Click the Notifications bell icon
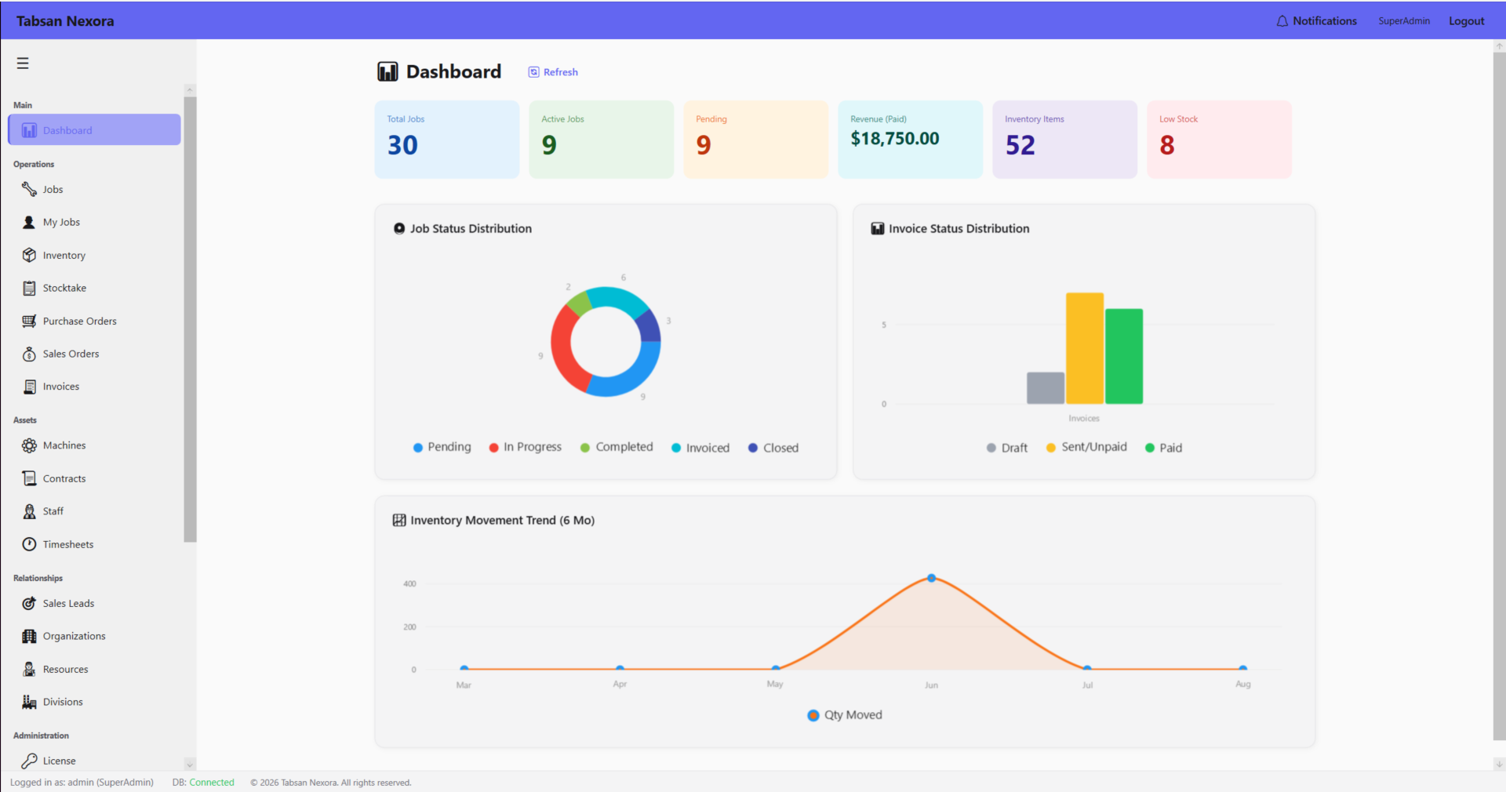1506x792 pixels. (x=1282, y=21)
